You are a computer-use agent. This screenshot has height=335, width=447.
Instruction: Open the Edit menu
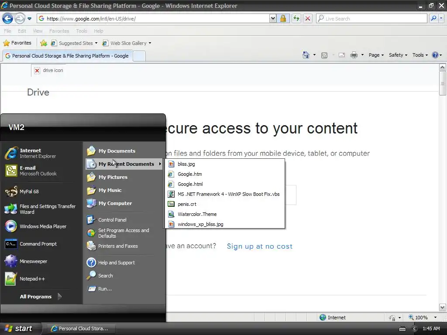point(22,31)
